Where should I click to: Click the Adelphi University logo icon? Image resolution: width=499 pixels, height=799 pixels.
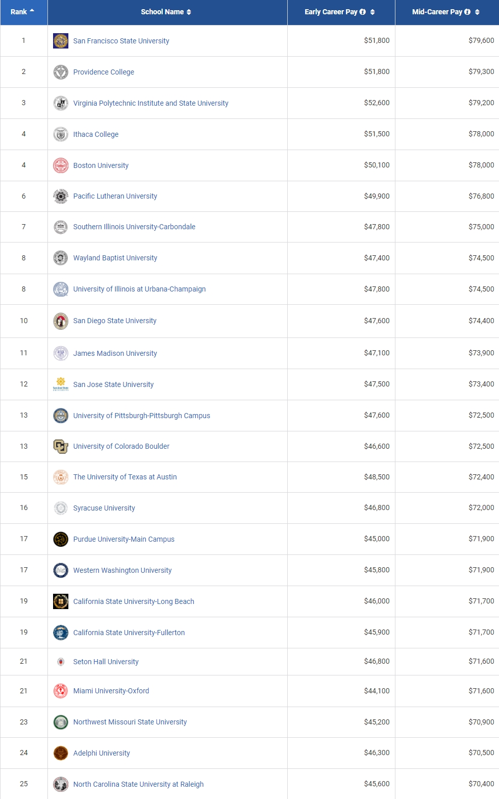tap(61, 753)
